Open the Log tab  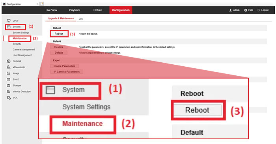click(80, 19)
